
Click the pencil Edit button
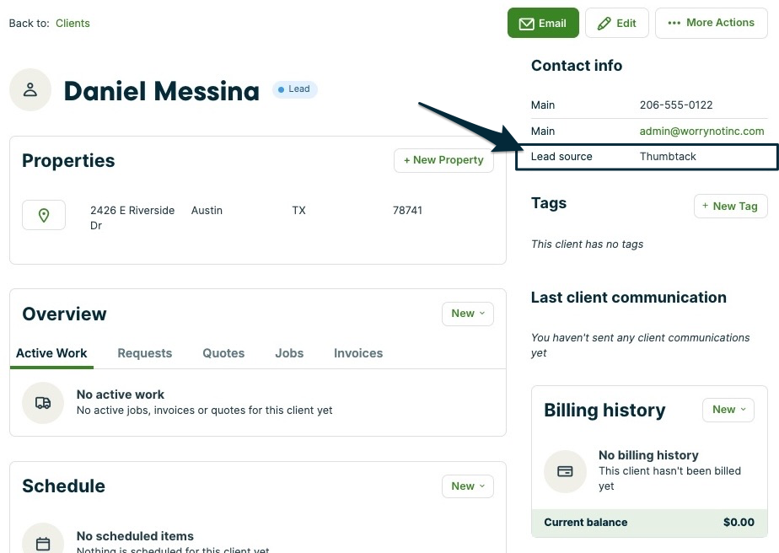pos(616,24)
